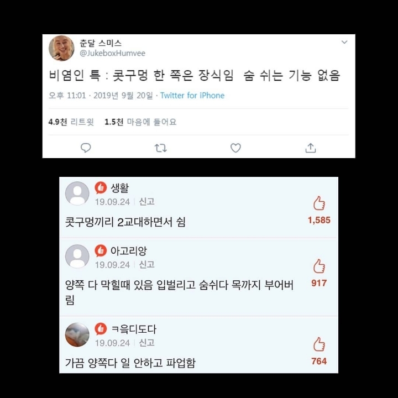Click the reply speech bubble icon
The image size is (398, 398).
point(86,148)
